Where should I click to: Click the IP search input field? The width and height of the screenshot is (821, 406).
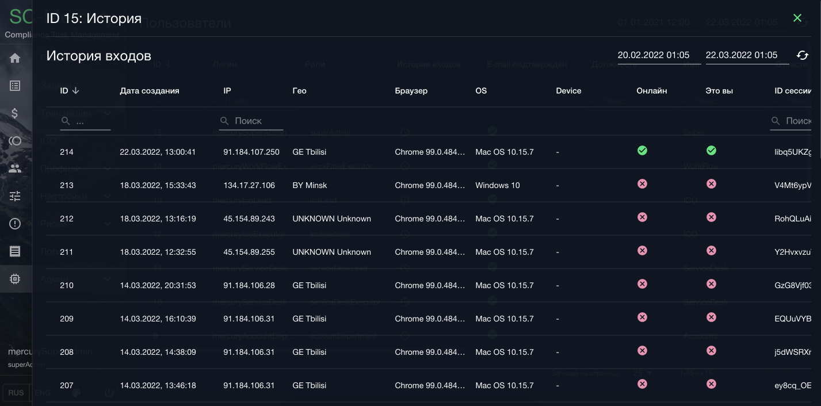coord(257,121)
